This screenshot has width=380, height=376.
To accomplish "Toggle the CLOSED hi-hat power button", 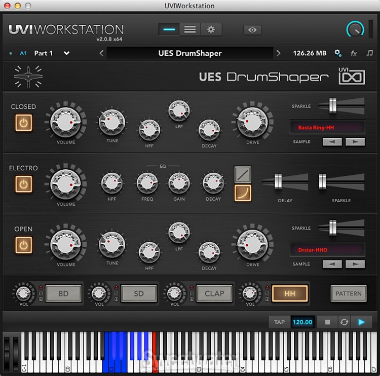I will [x=23, y=123].
